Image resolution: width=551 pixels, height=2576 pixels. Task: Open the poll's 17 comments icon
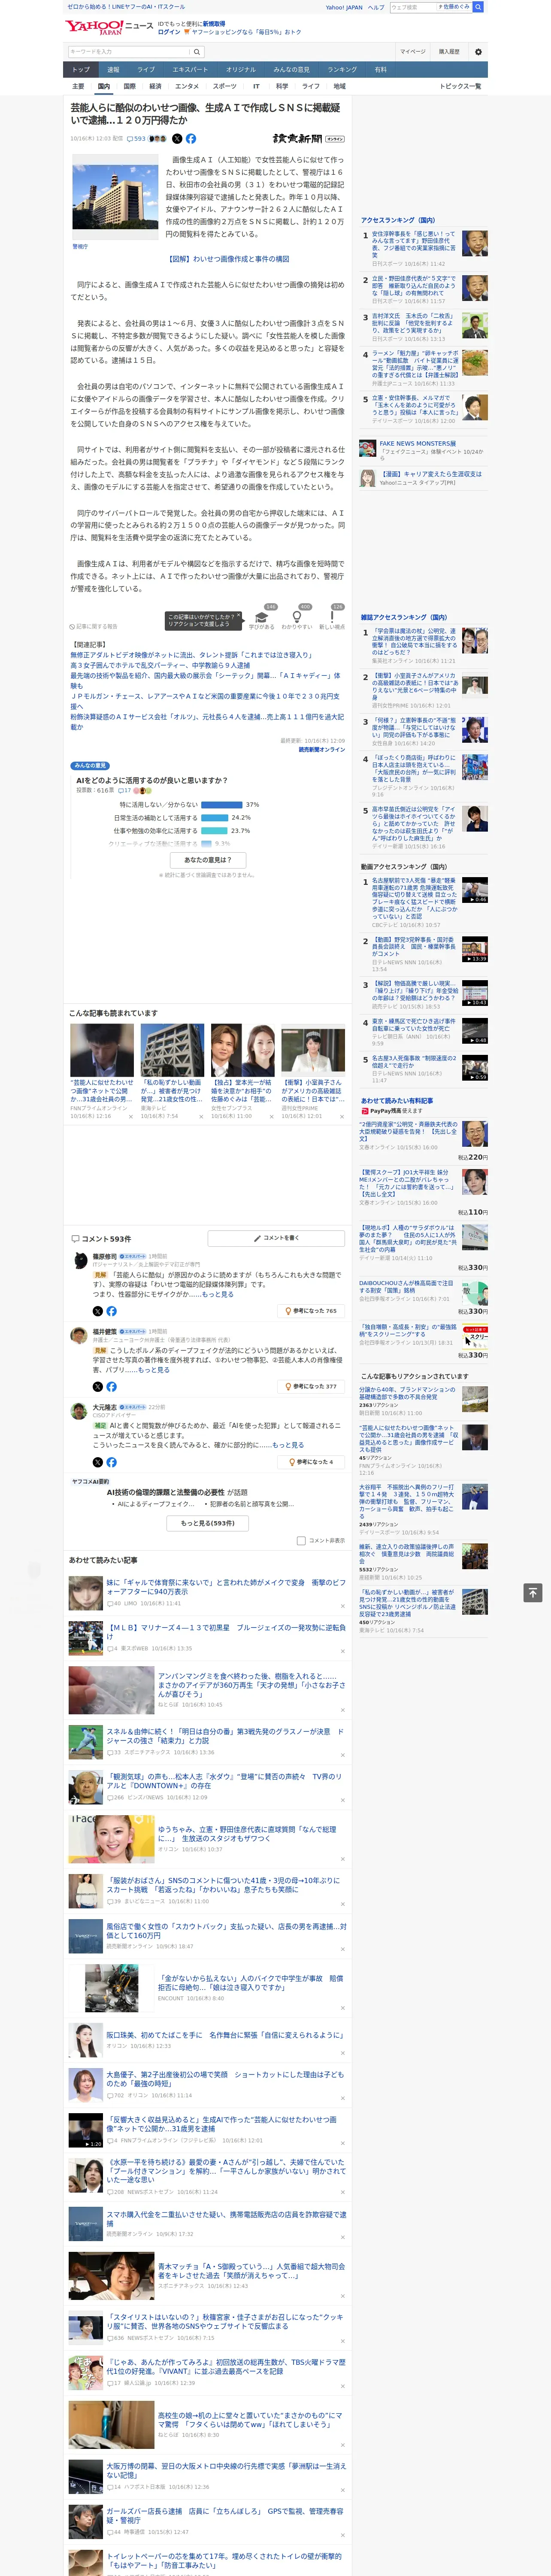124,790
